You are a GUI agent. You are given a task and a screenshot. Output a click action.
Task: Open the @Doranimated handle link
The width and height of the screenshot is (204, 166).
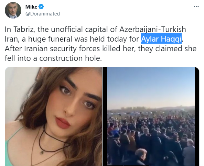pyautogui.click(x=43, y=14)
